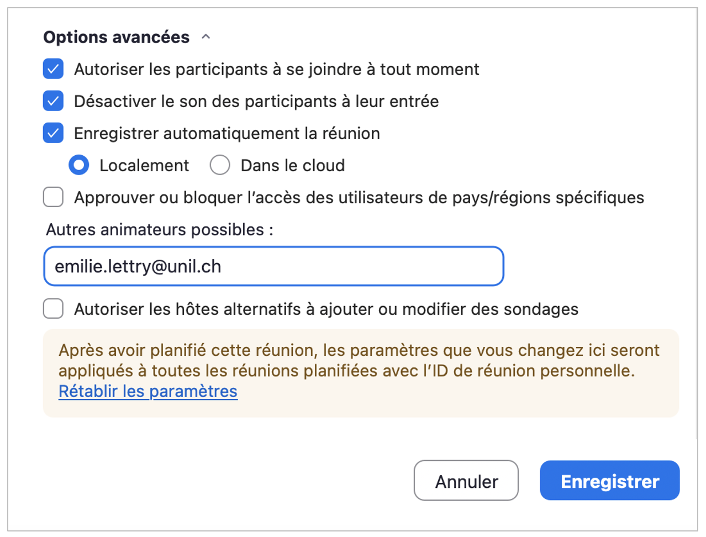This screenshot has width=706, height=537.
Task: Click 'Autoriser les participants à se joindre' text
Action: click(277, 70)
